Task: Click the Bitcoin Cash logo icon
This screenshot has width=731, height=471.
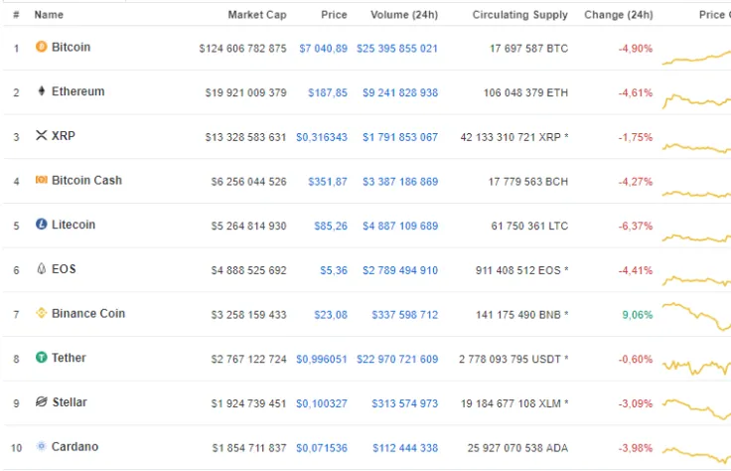Action: click(x=42, y=180)
